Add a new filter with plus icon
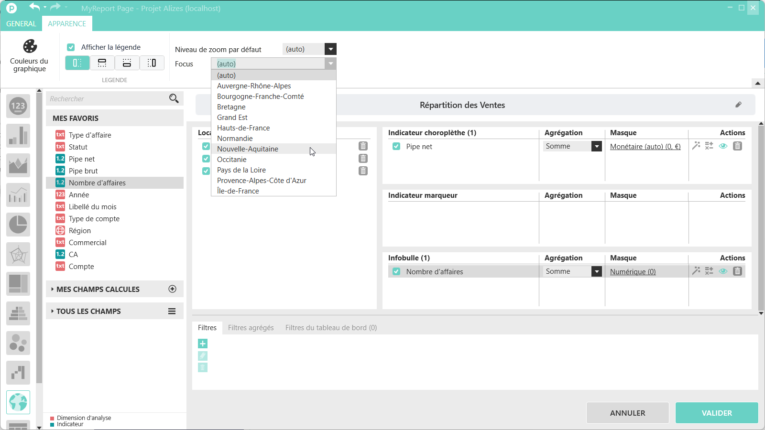Viewport: 765px width, 430px height. pyautogui.click(x=203, y=344)
